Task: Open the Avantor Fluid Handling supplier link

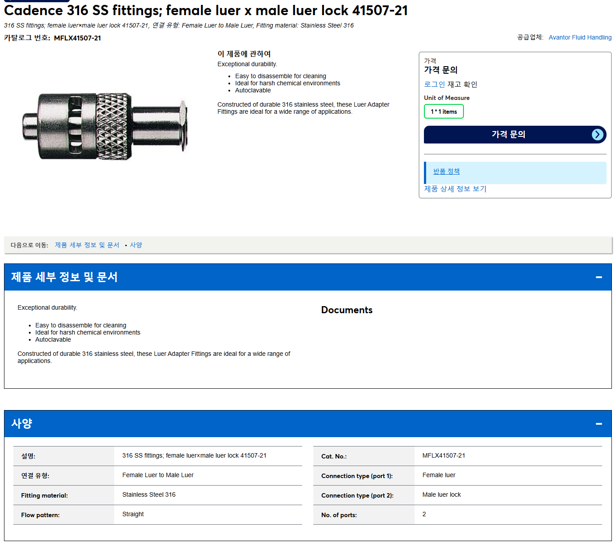Action: [x=580, y=37]
